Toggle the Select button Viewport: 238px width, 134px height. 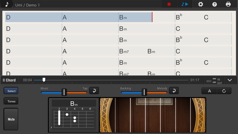(11, 91)
